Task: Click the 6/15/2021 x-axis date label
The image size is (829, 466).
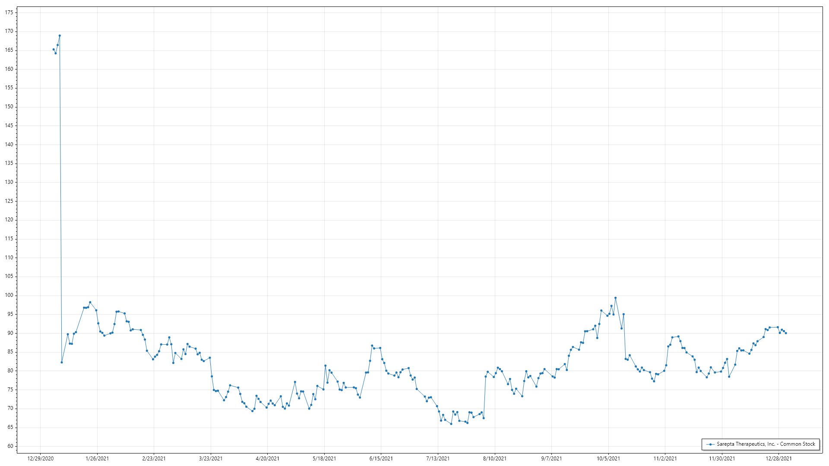Action: click(x=381, y=458)
